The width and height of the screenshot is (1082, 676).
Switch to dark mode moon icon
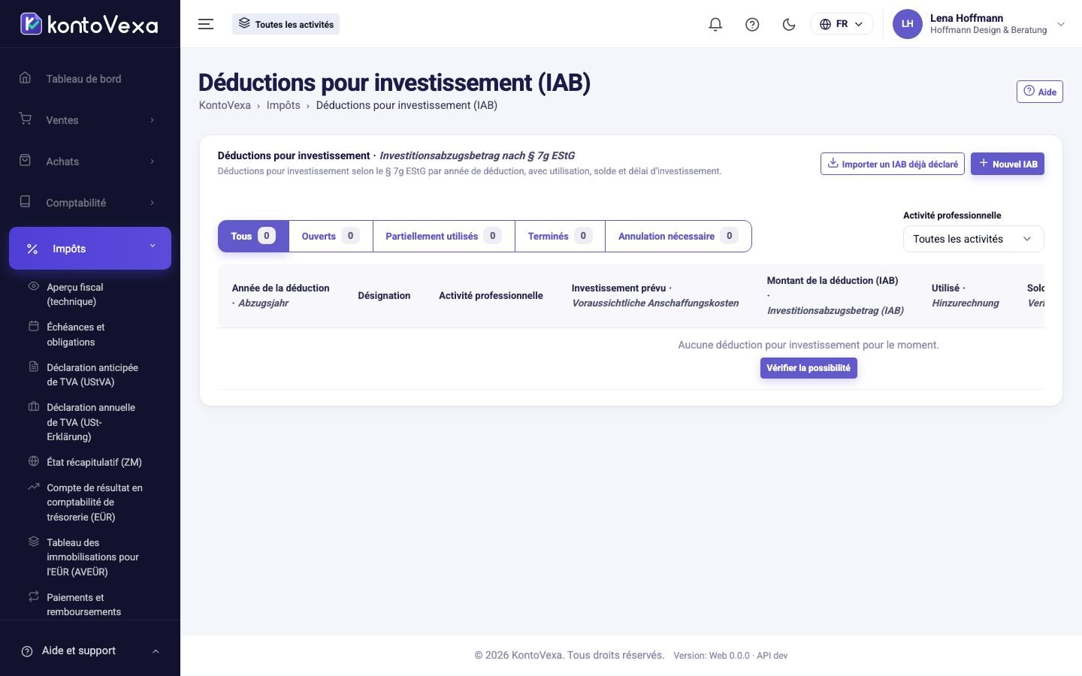tap(789, 24)
